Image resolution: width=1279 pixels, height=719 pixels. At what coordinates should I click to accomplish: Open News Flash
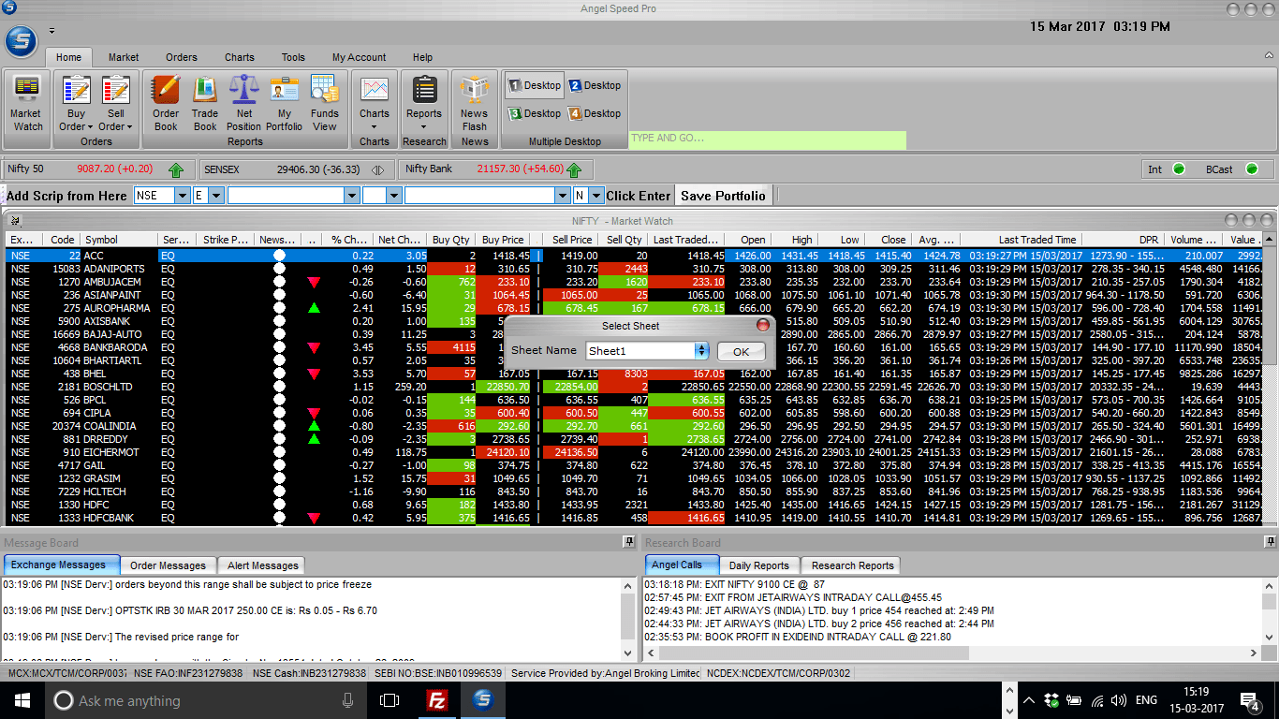point(475,103)
